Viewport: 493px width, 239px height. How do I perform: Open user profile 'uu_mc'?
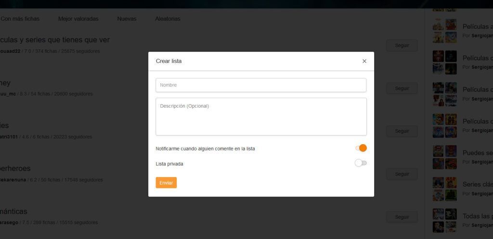click(x=8, y=94)
